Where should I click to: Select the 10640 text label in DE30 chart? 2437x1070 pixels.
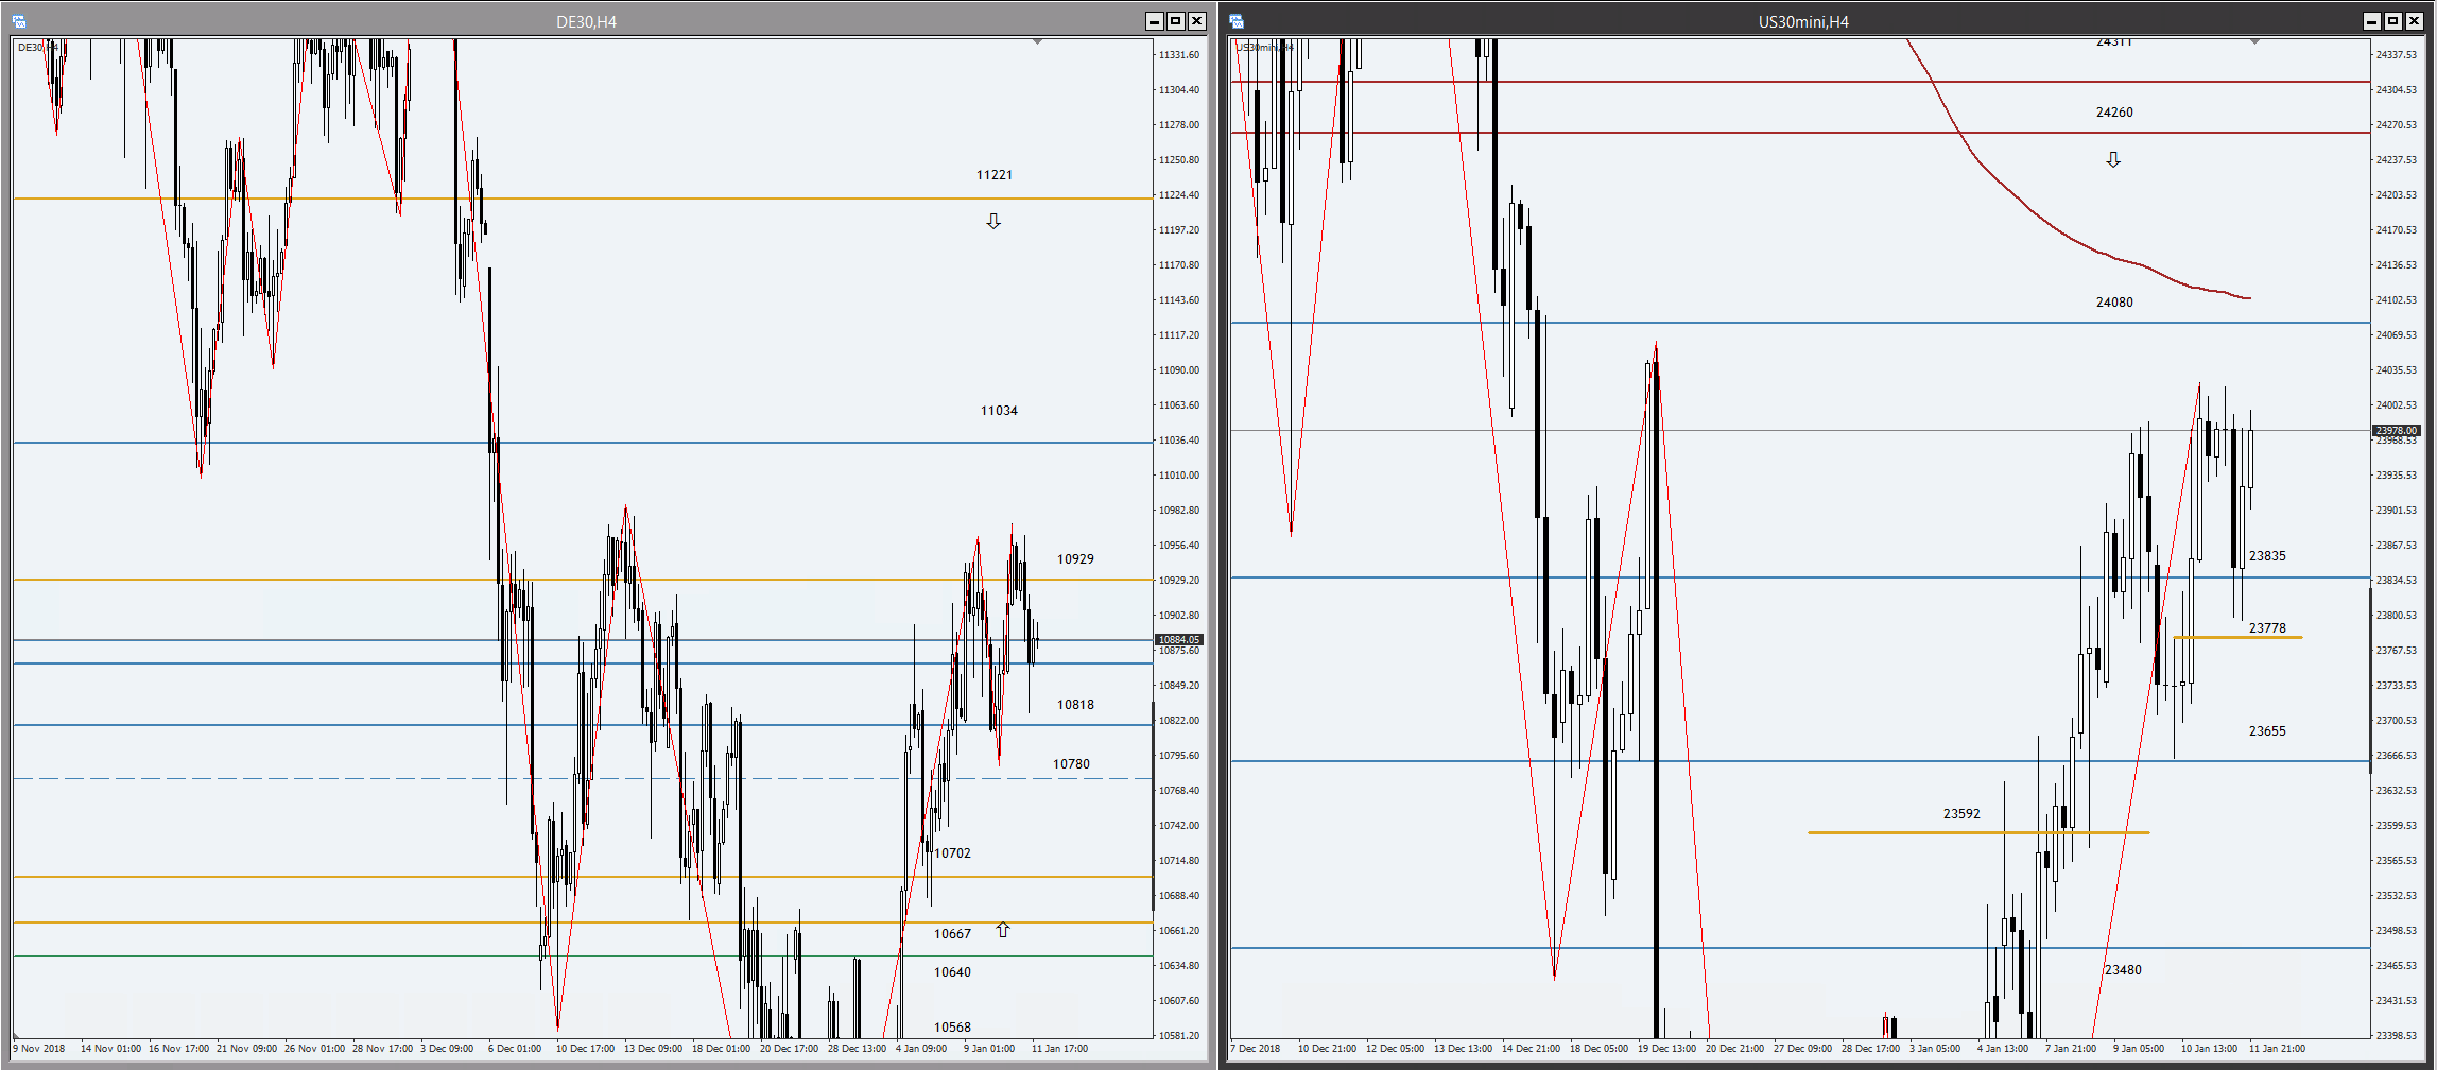click(953, 972)
